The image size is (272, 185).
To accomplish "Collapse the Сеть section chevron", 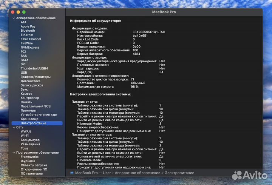I will 14,128.
